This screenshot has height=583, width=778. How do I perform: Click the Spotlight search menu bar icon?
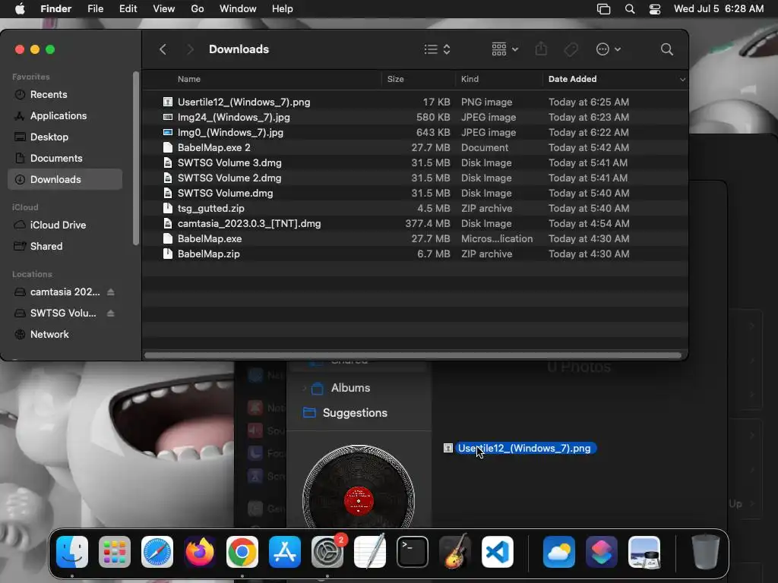tap(630, 9)
